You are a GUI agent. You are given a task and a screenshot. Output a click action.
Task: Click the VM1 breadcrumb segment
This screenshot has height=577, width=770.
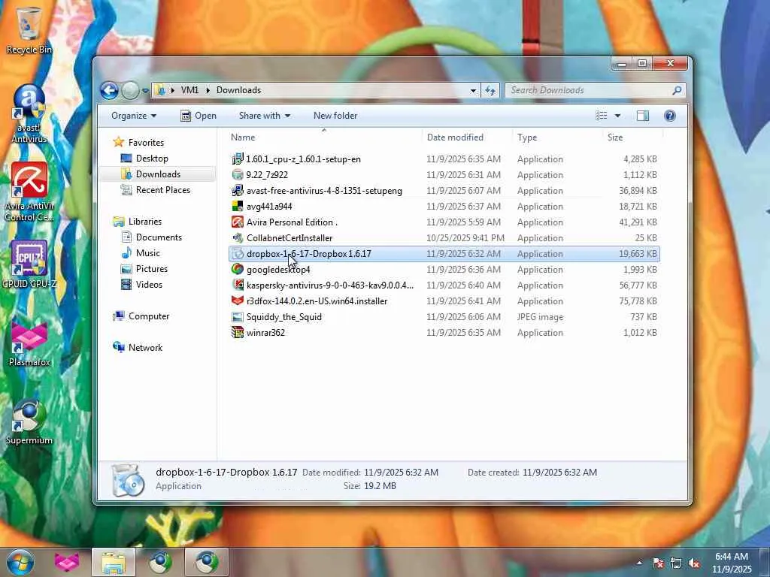click(189, 90)
